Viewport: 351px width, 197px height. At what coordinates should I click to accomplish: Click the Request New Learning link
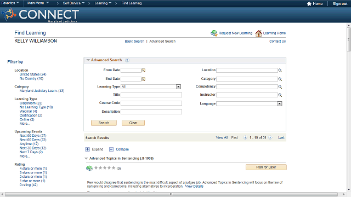(235, 33)
